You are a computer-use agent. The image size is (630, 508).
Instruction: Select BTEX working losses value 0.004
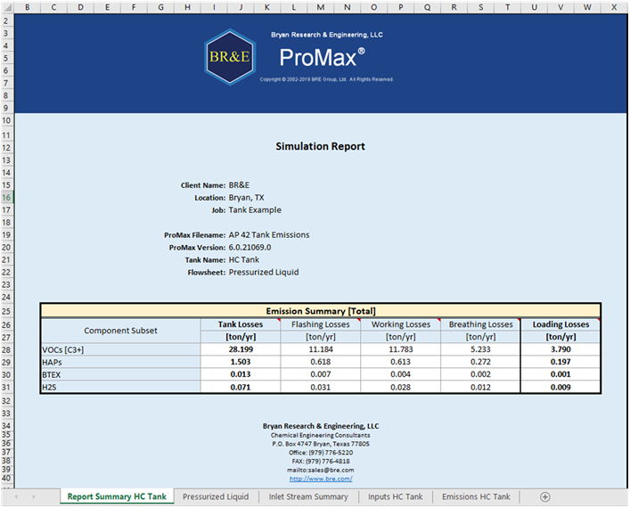[x=401, y=374]
